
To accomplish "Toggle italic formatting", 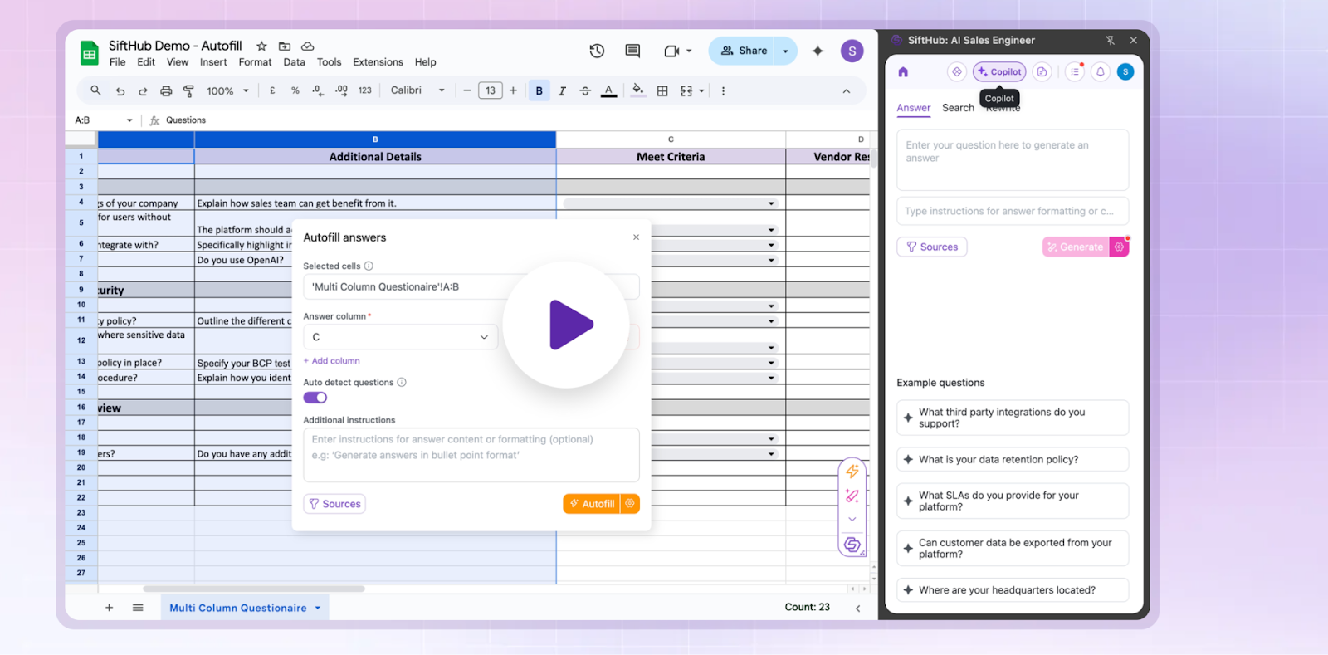I will (x=562, y=91).
